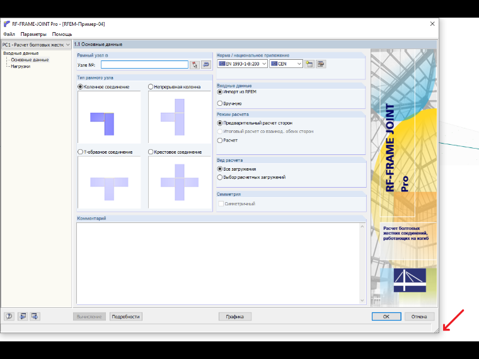The width and height of the screenshot is (479, 359).
Task: Select the knee joint type radio button
Action: point(80,87)
